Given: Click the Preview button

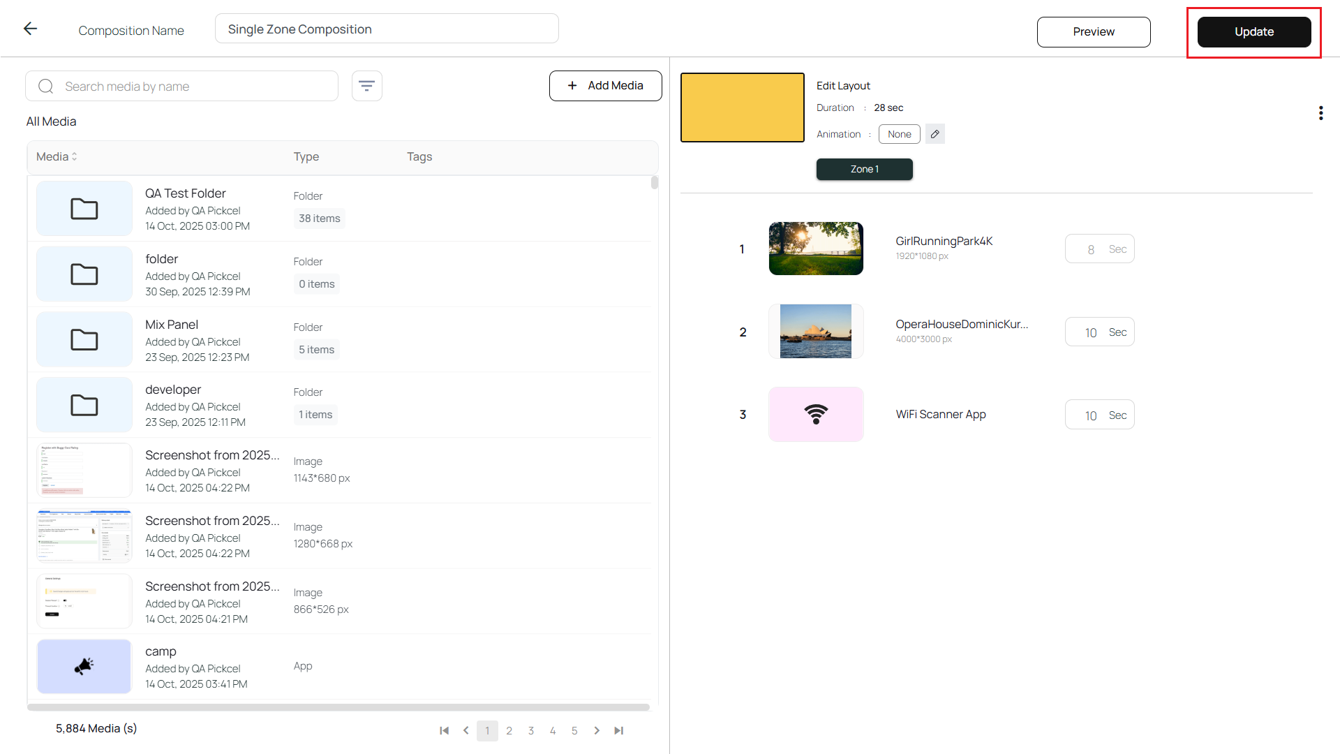Looking at the screenshot, I should [x=1093, y=32].
